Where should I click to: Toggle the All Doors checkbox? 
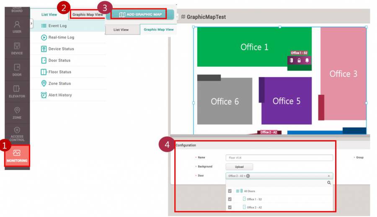[230, 191]
